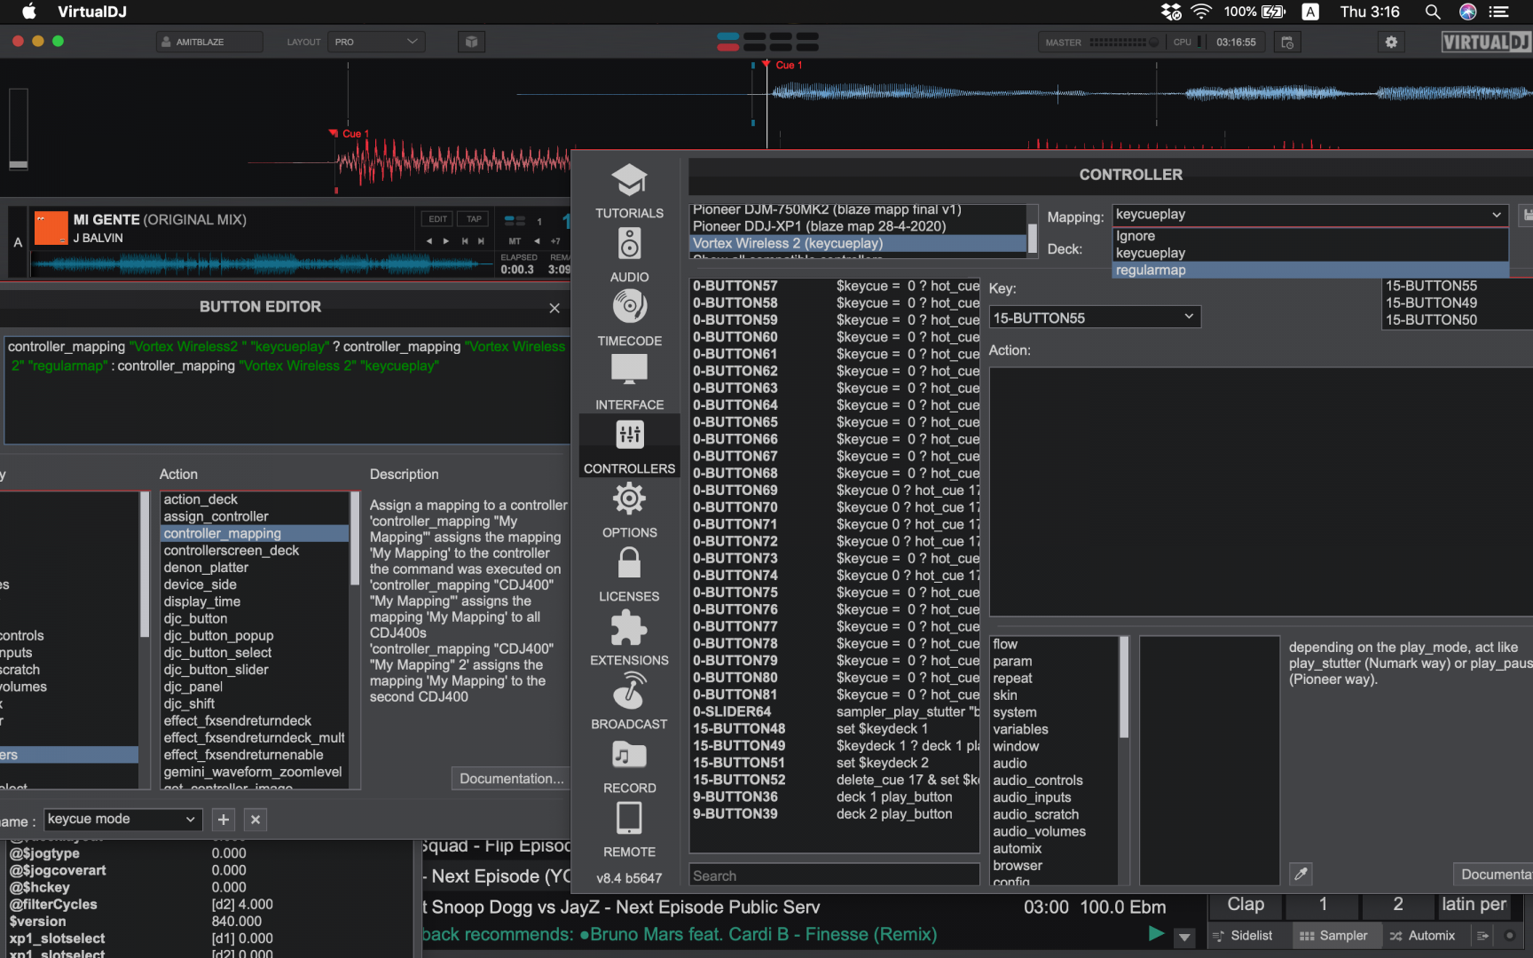Click the Wi-Fi status icon
Viewport: 1533px width, 958px height.
click(1201, 12)
